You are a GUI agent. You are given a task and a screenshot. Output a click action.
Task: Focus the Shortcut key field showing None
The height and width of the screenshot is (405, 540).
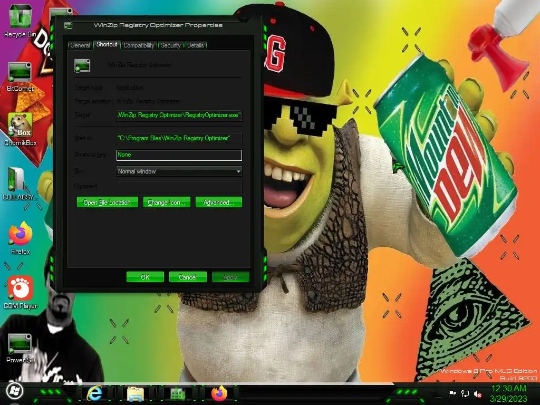point(179,155)
